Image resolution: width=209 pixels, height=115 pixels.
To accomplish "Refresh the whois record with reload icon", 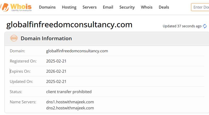I will [x=205, y=26].
